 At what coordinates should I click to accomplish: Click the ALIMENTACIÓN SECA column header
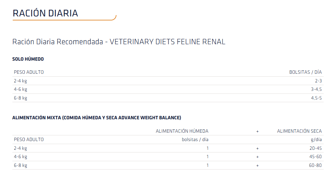coord(299,131)
